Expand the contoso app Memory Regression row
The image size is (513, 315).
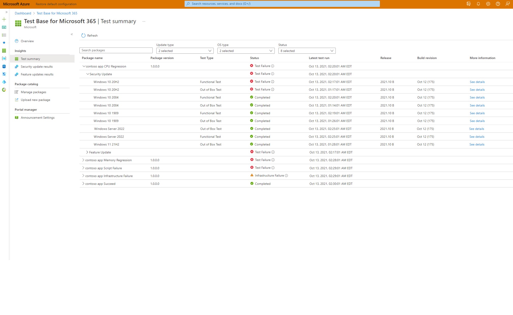click(x=83, y=160)
